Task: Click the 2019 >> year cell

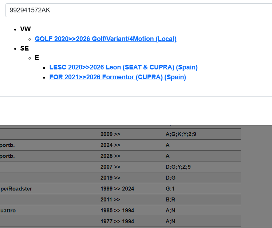Action: 110,178
